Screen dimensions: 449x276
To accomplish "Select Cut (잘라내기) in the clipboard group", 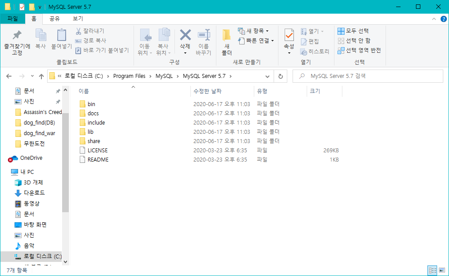I will (x=89, y=31).
